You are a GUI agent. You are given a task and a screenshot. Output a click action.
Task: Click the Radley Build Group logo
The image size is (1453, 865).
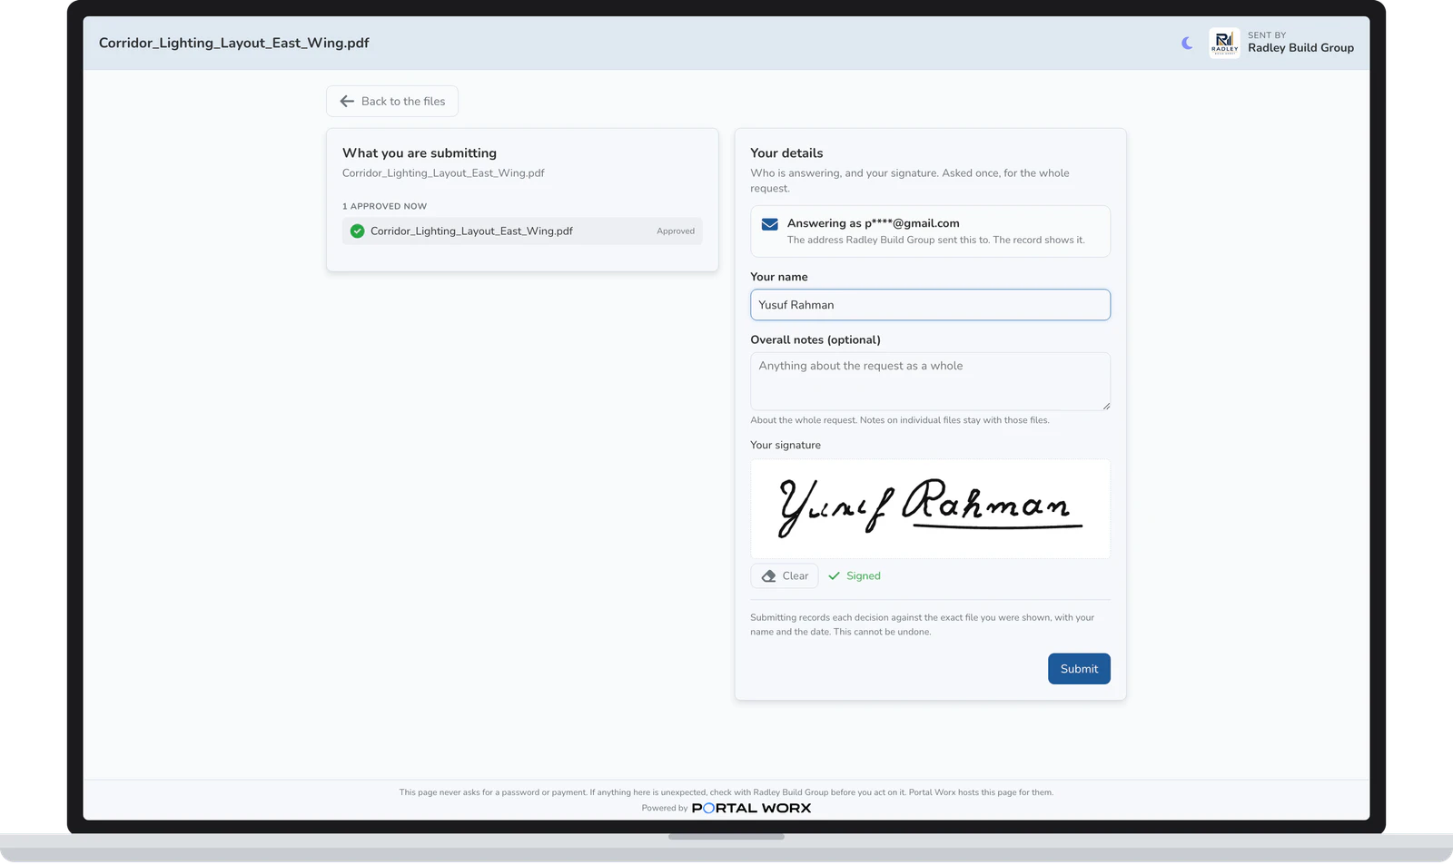(x=1224, y=43)
